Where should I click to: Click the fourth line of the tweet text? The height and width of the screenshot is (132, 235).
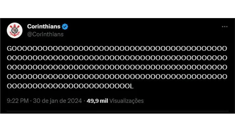point(117,76)
